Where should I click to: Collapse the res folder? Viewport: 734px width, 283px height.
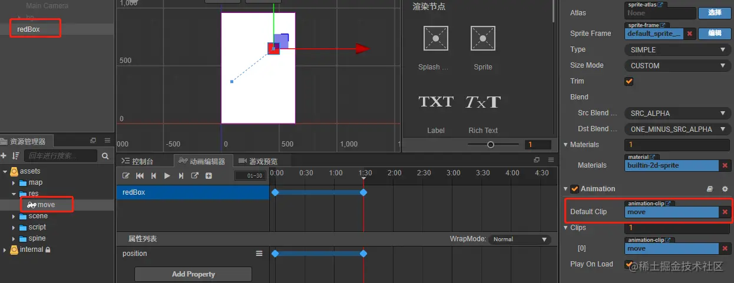click(x=14, y=194)
